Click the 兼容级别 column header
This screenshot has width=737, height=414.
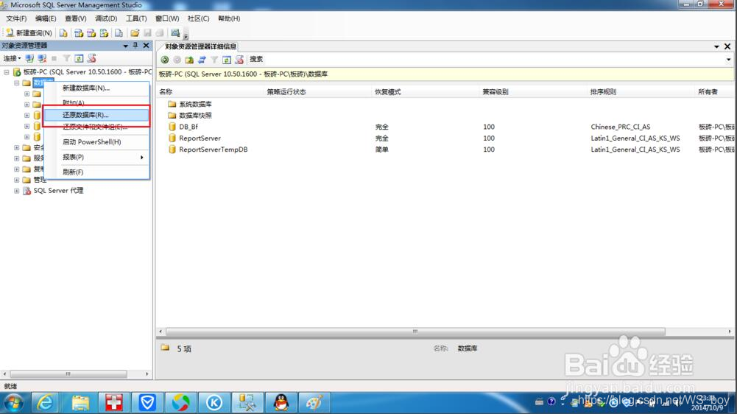(x=534, y=92)
